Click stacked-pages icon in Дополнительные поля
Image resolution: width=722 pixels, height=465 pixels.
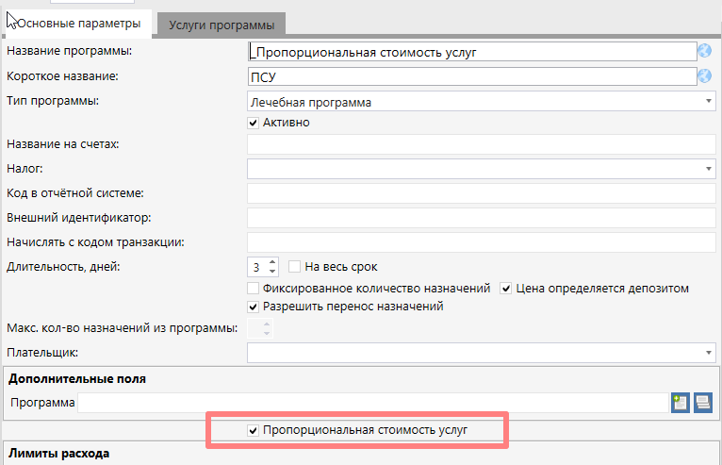click(702, 403)
